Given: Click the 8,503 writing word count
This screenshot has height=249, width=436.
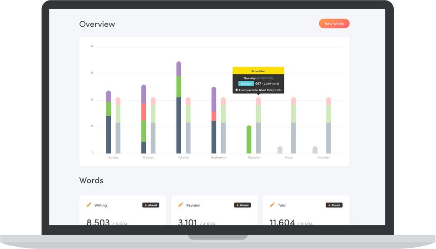Looking at the screenshot, I should [x=98, y=222].
